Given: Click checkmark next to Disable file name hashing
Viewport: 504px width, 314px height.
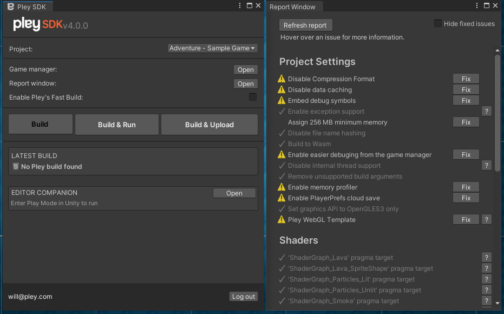Looking at the screenshot, I should pyautogui.click(x=282, y=133).
